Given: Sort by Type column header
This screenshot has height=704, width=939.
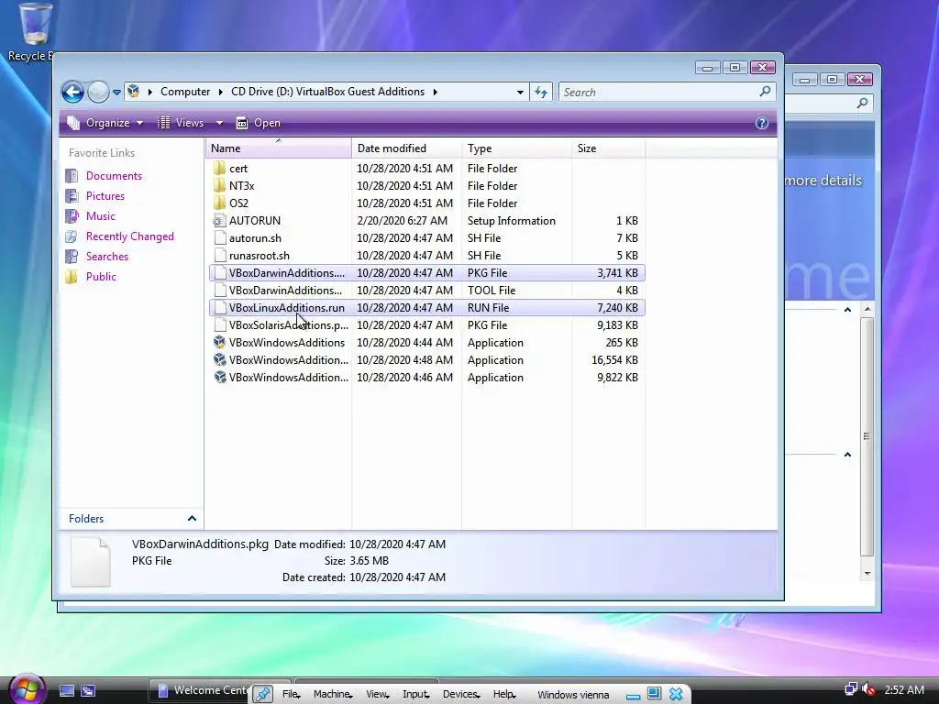Looking at the screenshot, I should [516, 148].
